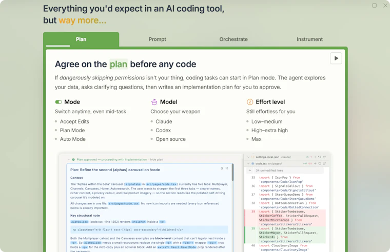The width and height of the screenshot is (390, 252).
Task: Click the Mode heading text
Action: click(72, 102)
